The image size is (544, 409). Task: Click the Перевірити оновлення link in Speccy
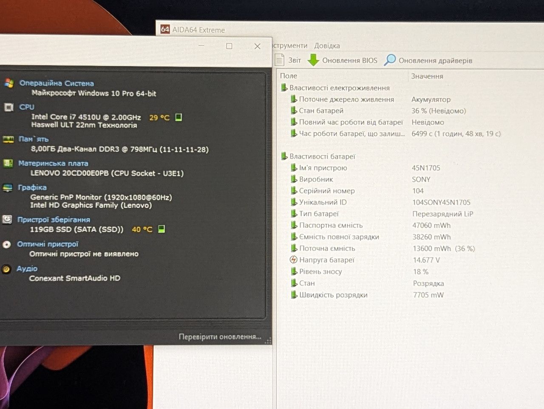tap(220, 337)
